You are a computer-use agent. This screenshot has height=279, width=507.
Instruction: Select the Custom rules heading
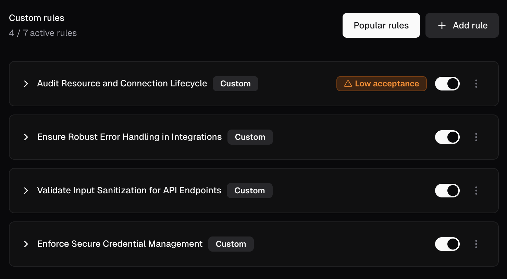point(37,17)
